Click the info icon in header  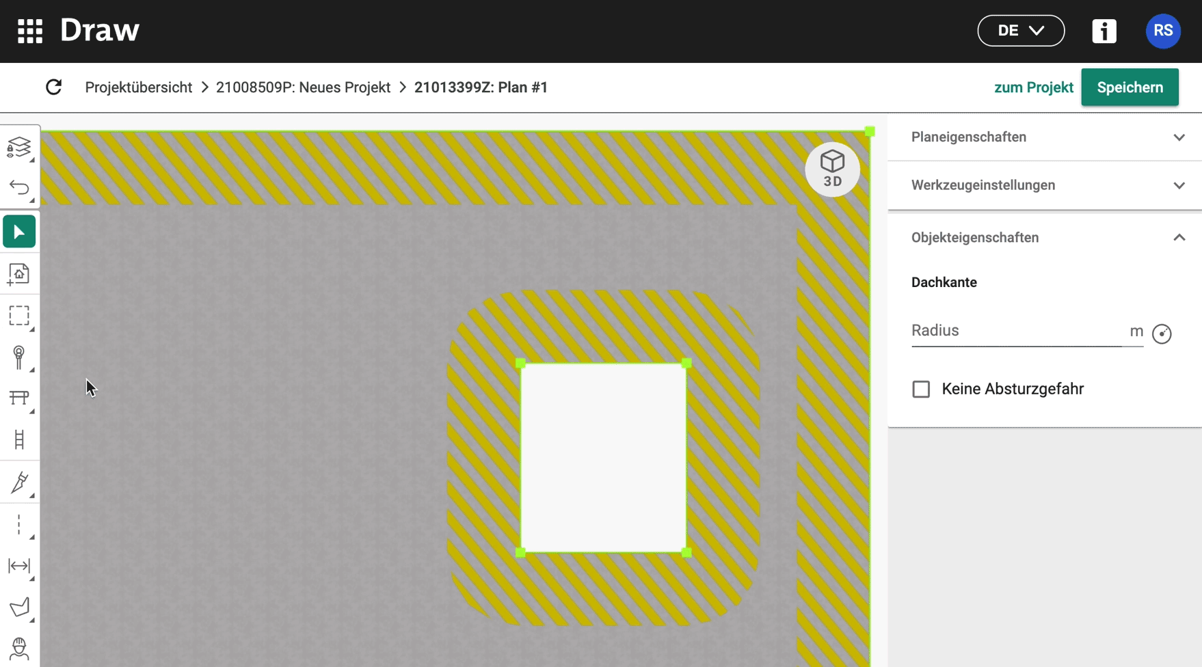[x=1104, y=31]
